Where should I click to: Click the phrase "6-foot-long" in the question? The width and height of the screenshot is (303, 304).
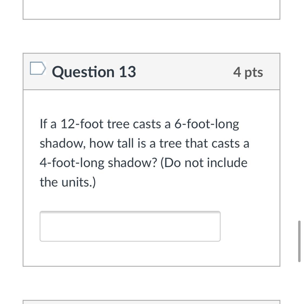[207, 124]
